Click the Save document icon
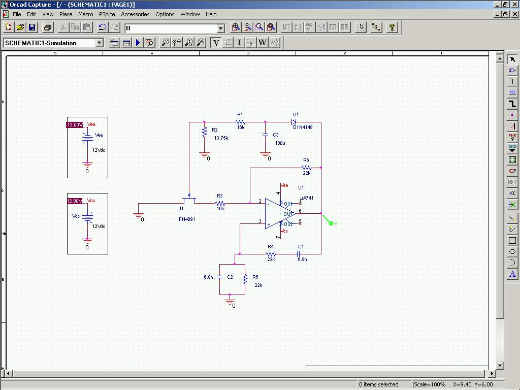The image size is (520, 390). click(32, 27)
